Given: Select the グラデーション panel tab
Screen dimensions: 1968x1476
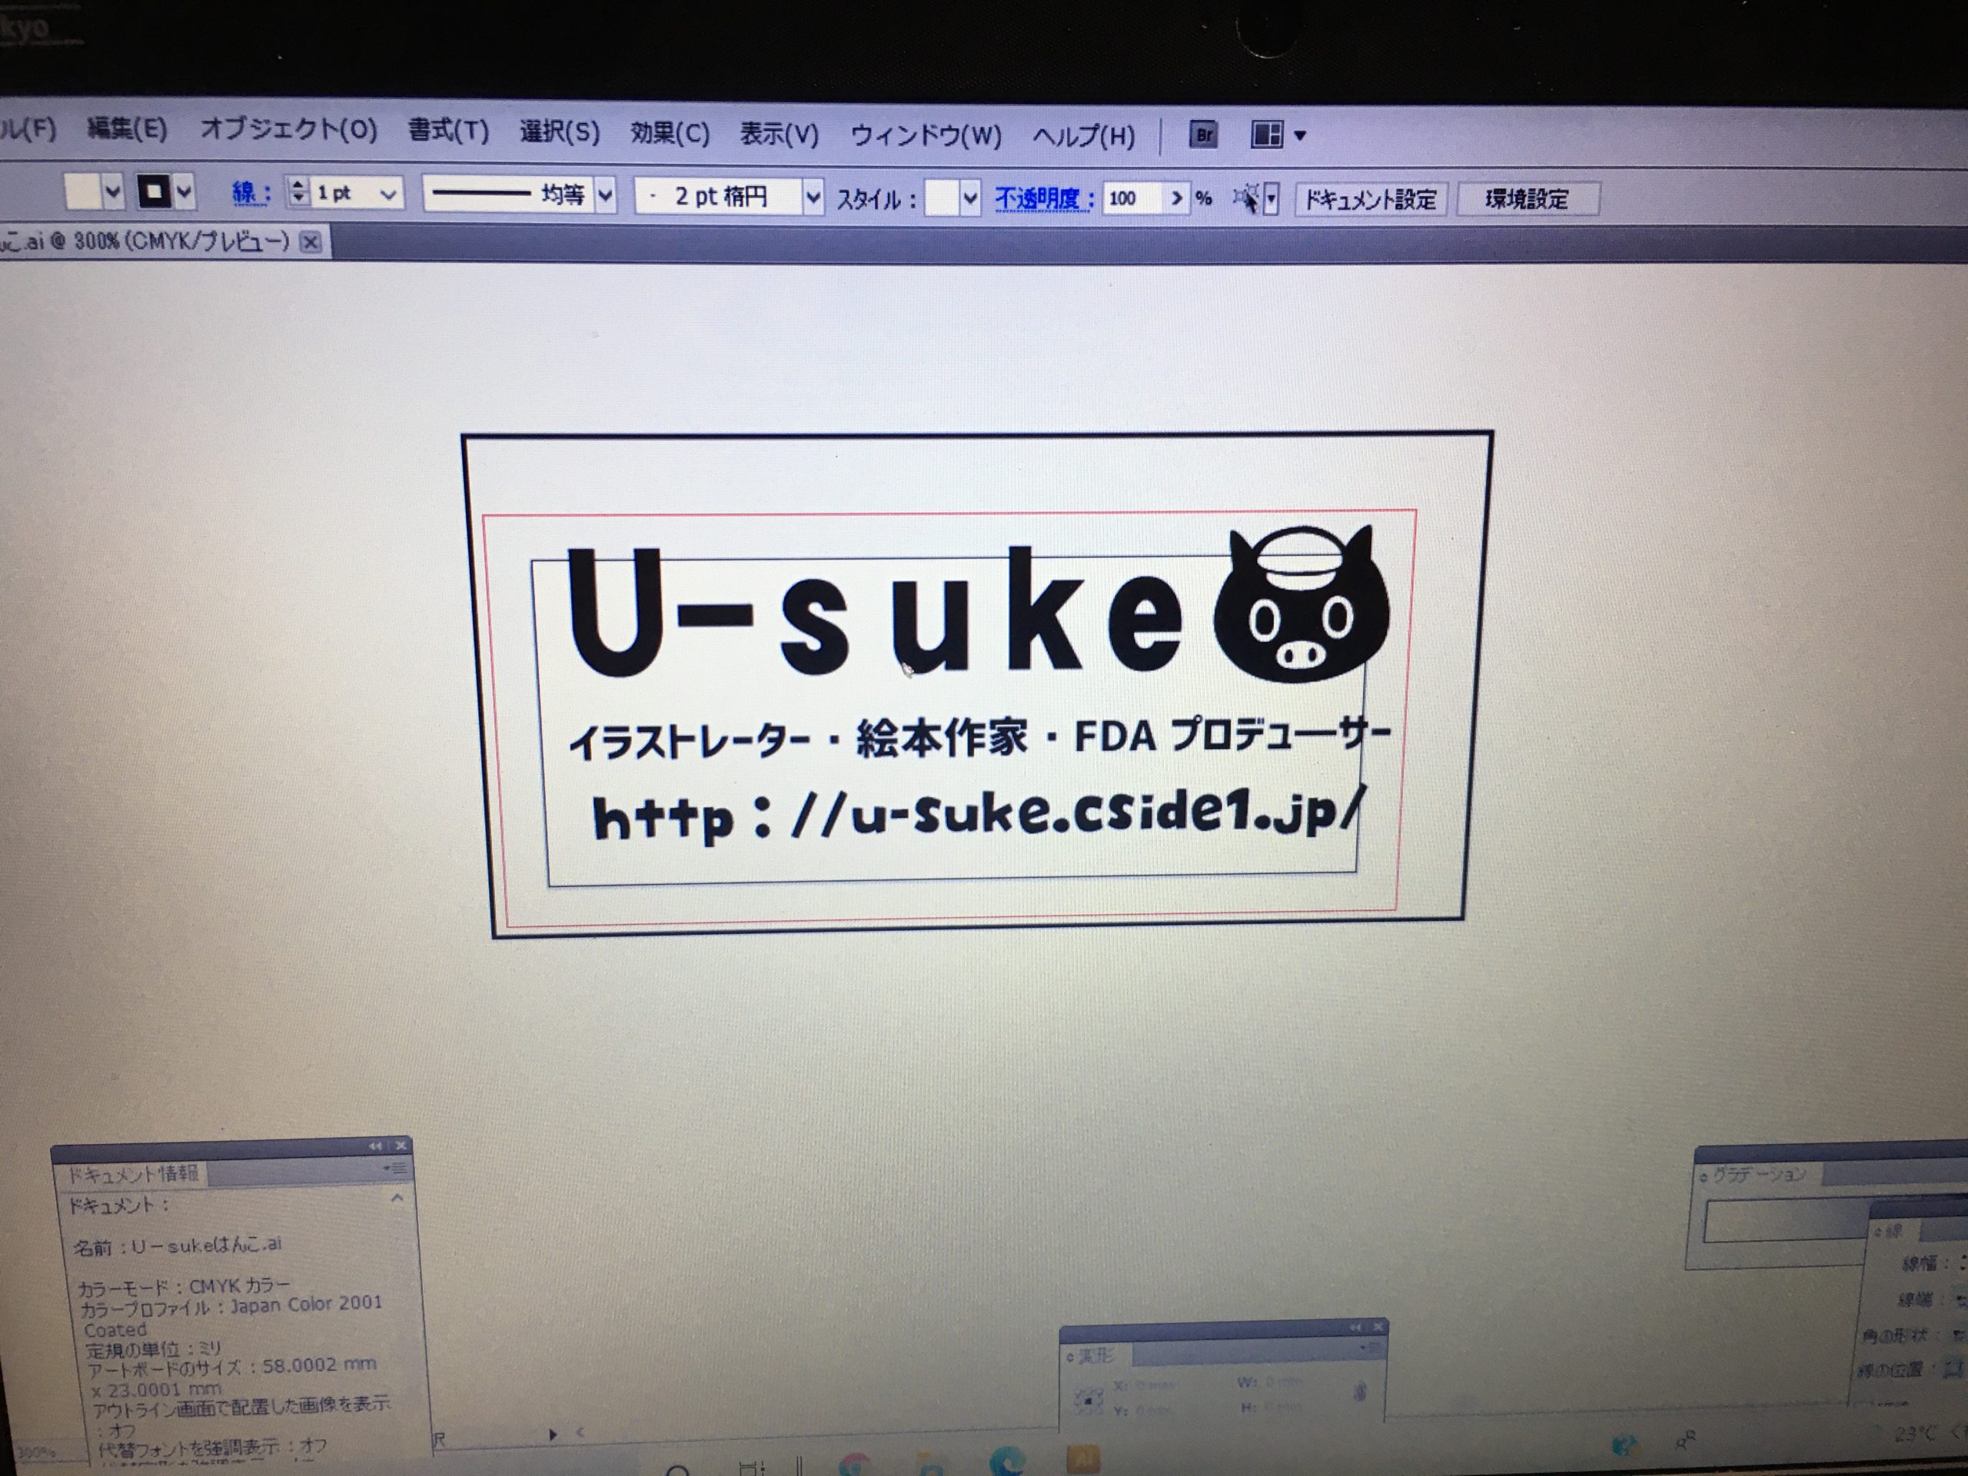Looking at the screenshot, I should (1759, 1175).
